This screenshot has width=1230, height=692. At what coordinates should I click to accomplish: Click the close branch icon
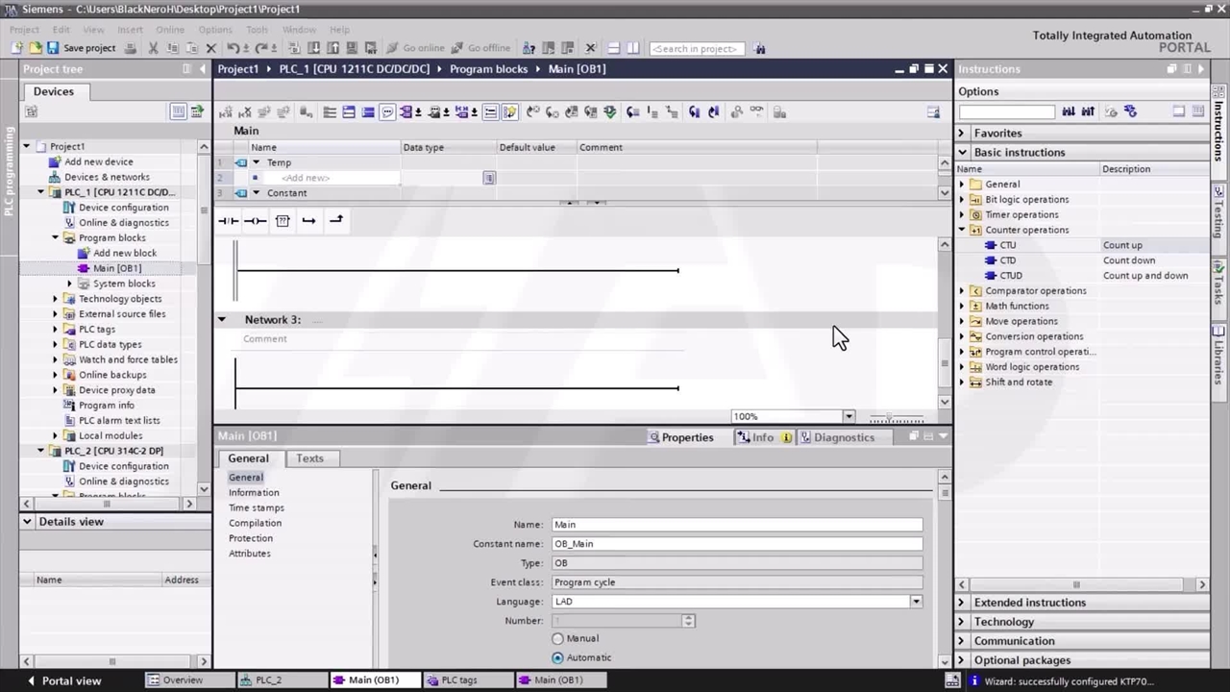(x=335, y=221)
